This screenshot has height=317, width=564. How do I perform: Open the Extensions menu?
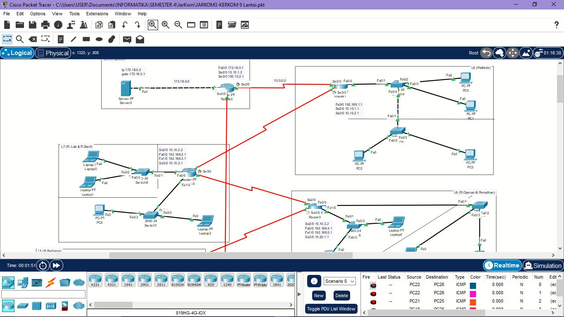coord(97,14)
